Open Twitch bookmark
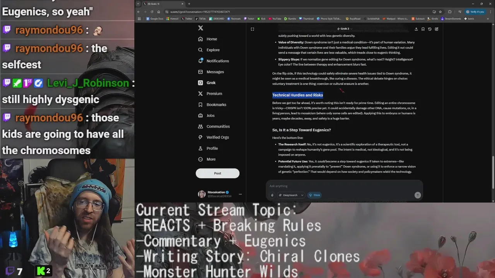 tap(249, 19)
